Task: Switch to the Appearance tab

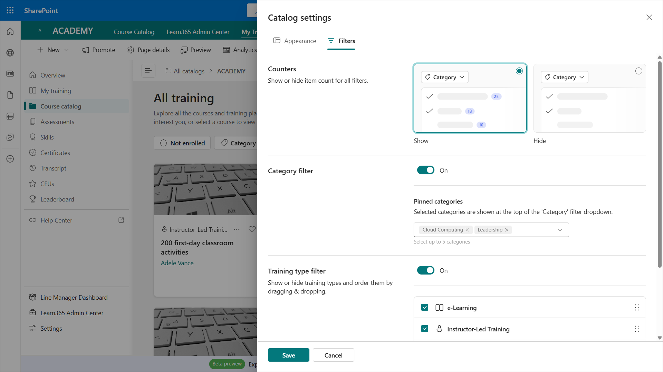Action: pyautogui.click(x=295, y=41)
